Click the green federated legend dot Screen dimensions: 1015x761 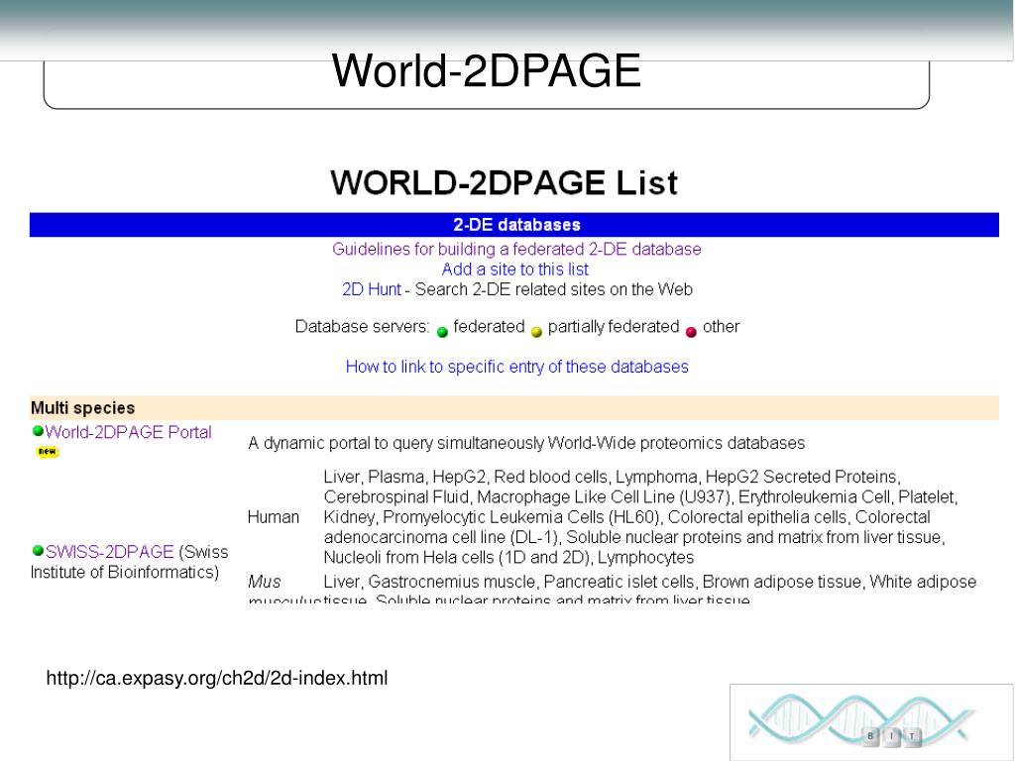click(x=443, y=332)
